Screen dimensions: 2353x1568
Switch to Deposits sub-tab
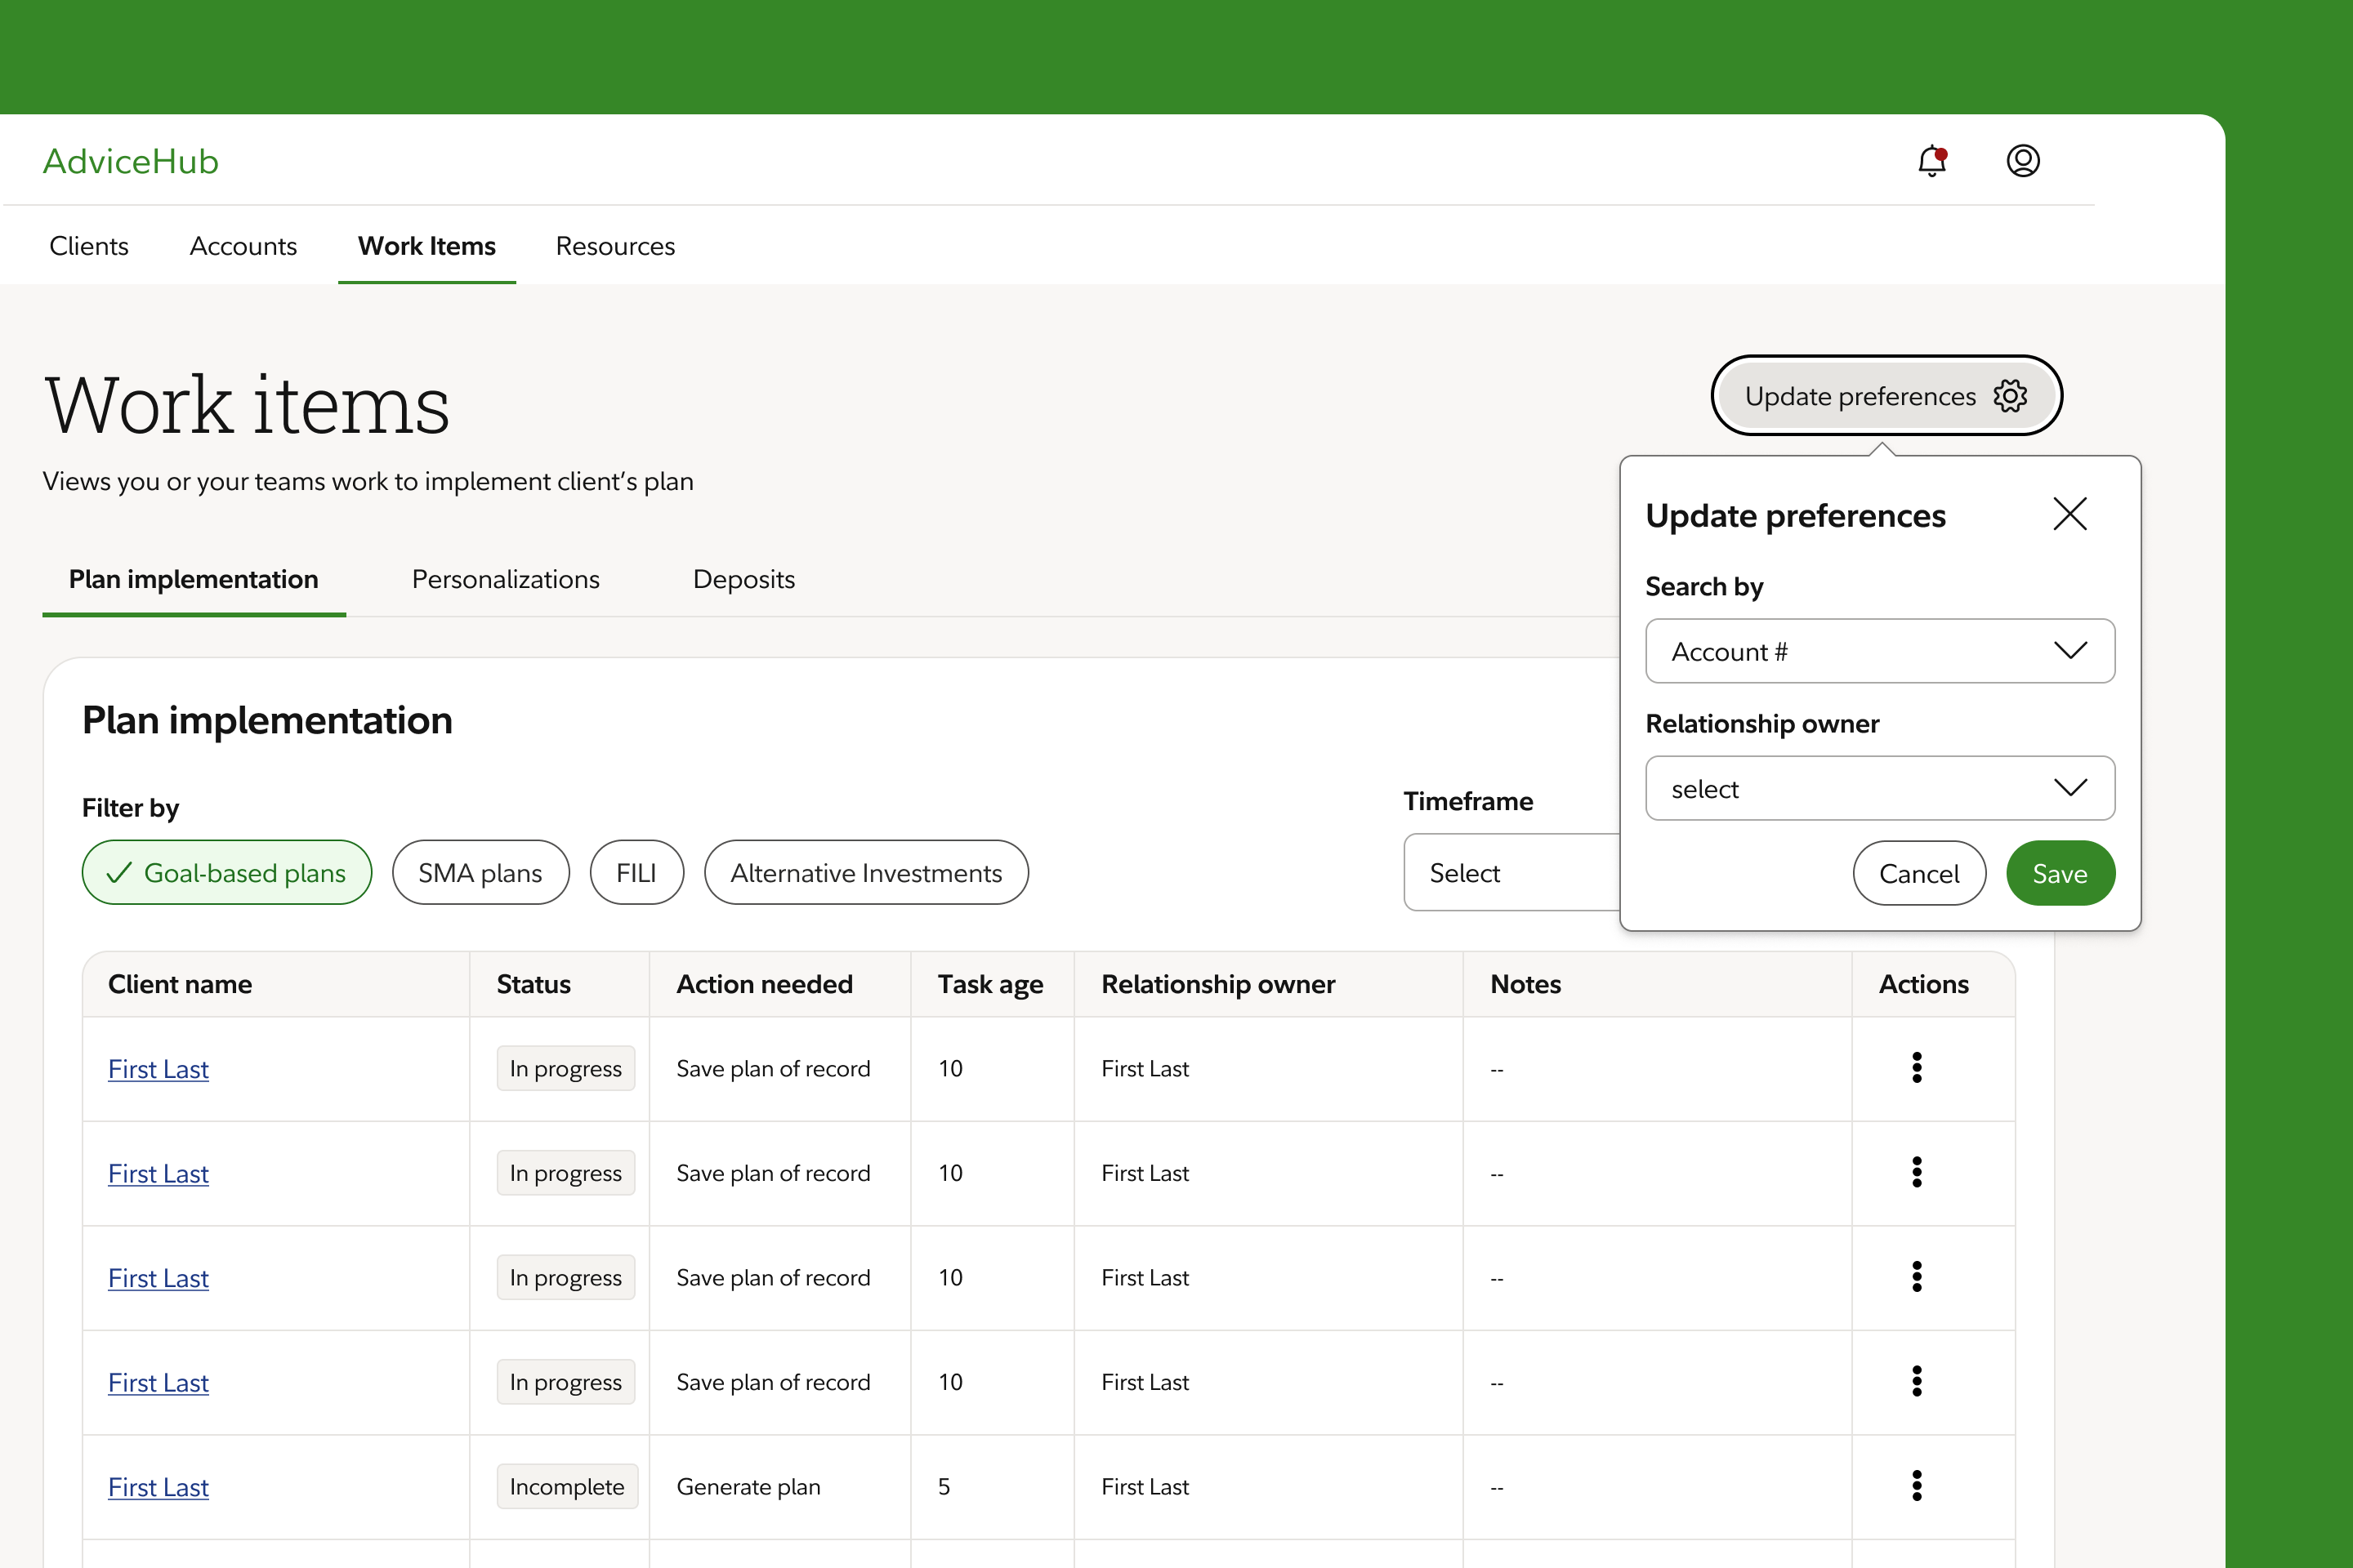[x=743, y=579]
